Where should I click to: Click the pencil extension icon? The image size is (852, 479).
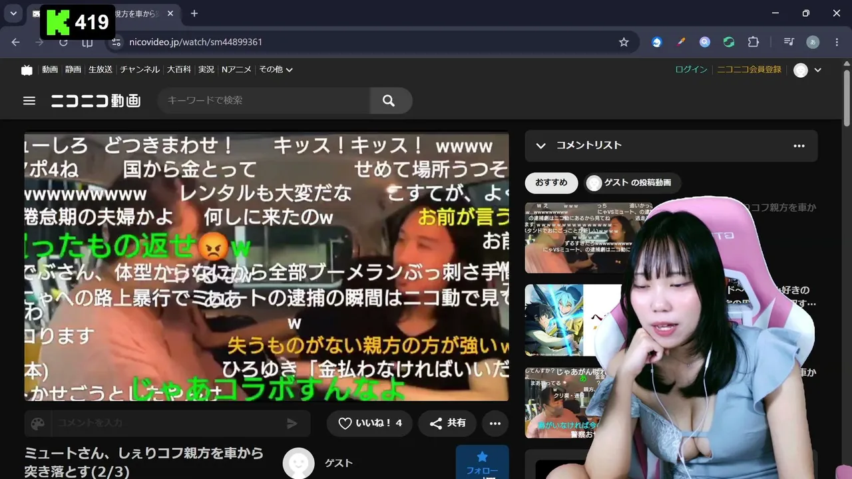(x=681, y=42)
